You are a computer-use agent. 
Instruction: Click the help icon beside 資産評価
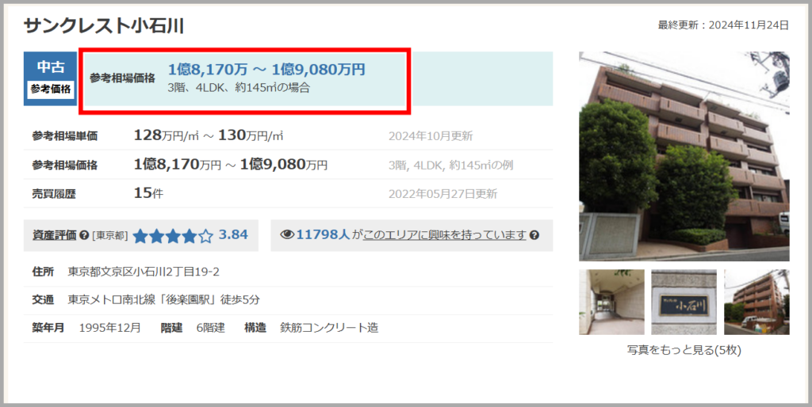click(x=84, y=236)
